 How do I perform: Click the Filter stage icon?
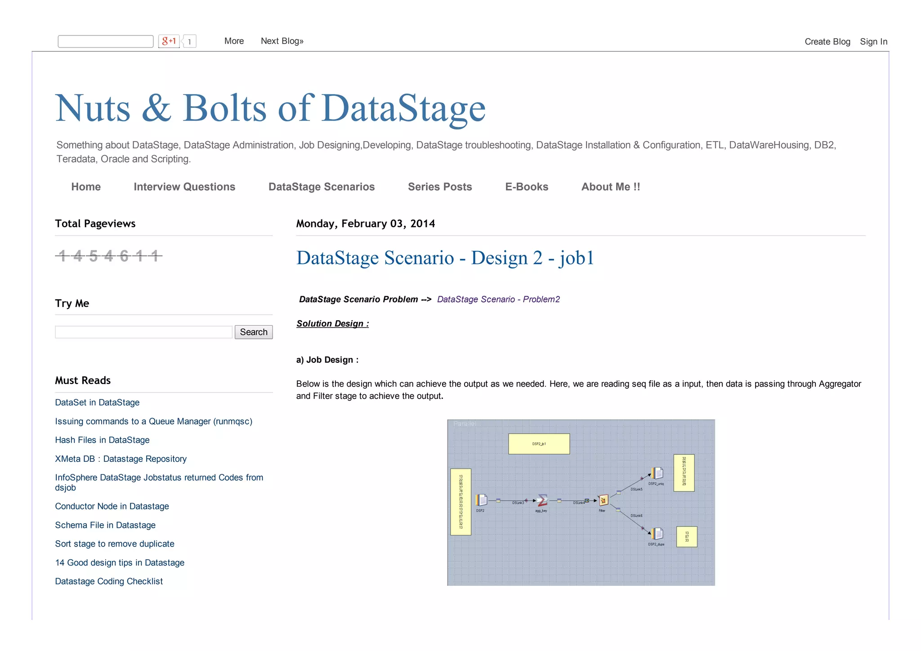603,500
